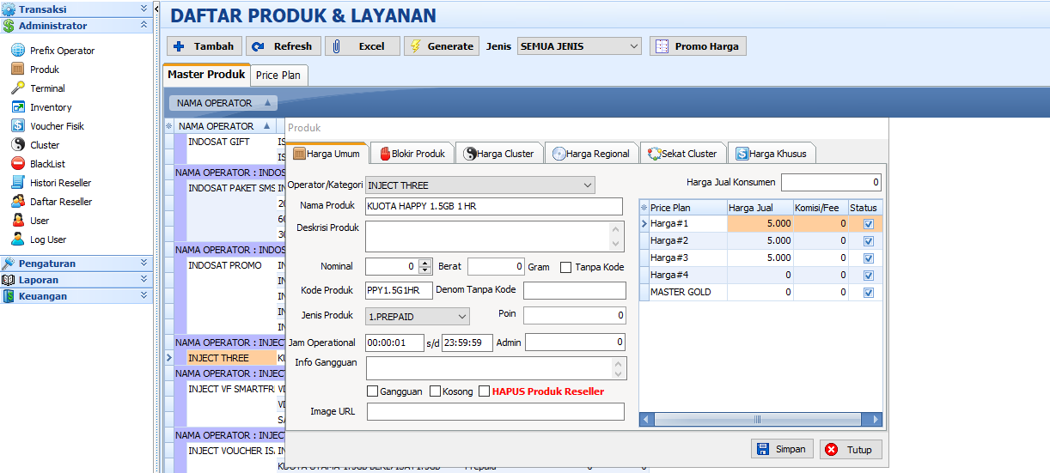The height and width of the screenshot is (473, 1050).
Task: Switch to the Harga Regional tab
Action: click(592, 154)
